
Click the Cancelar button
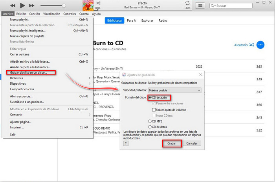click(192, 143)
